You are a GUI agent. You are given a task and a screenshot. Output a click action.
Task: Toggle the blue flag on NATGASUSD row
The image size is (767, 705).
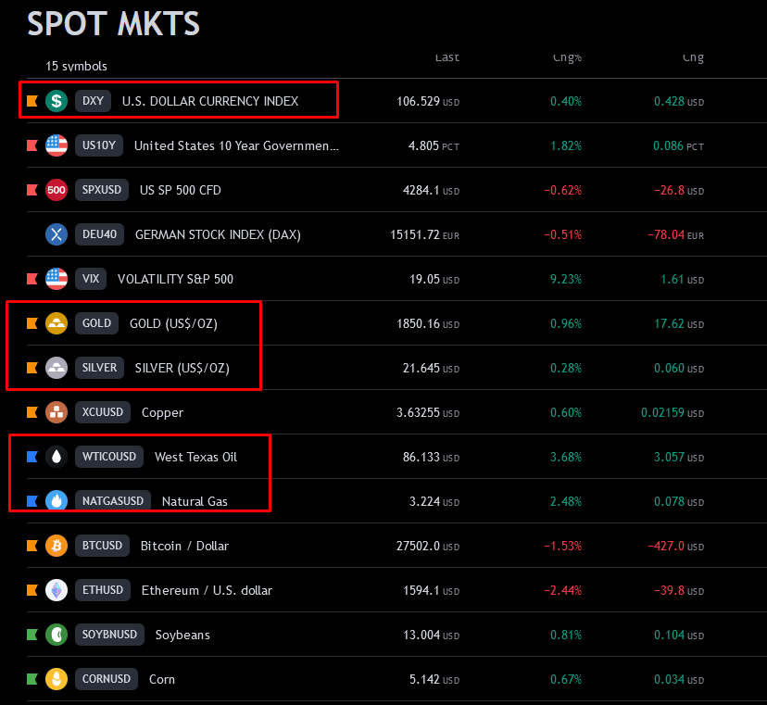[32, 501]
